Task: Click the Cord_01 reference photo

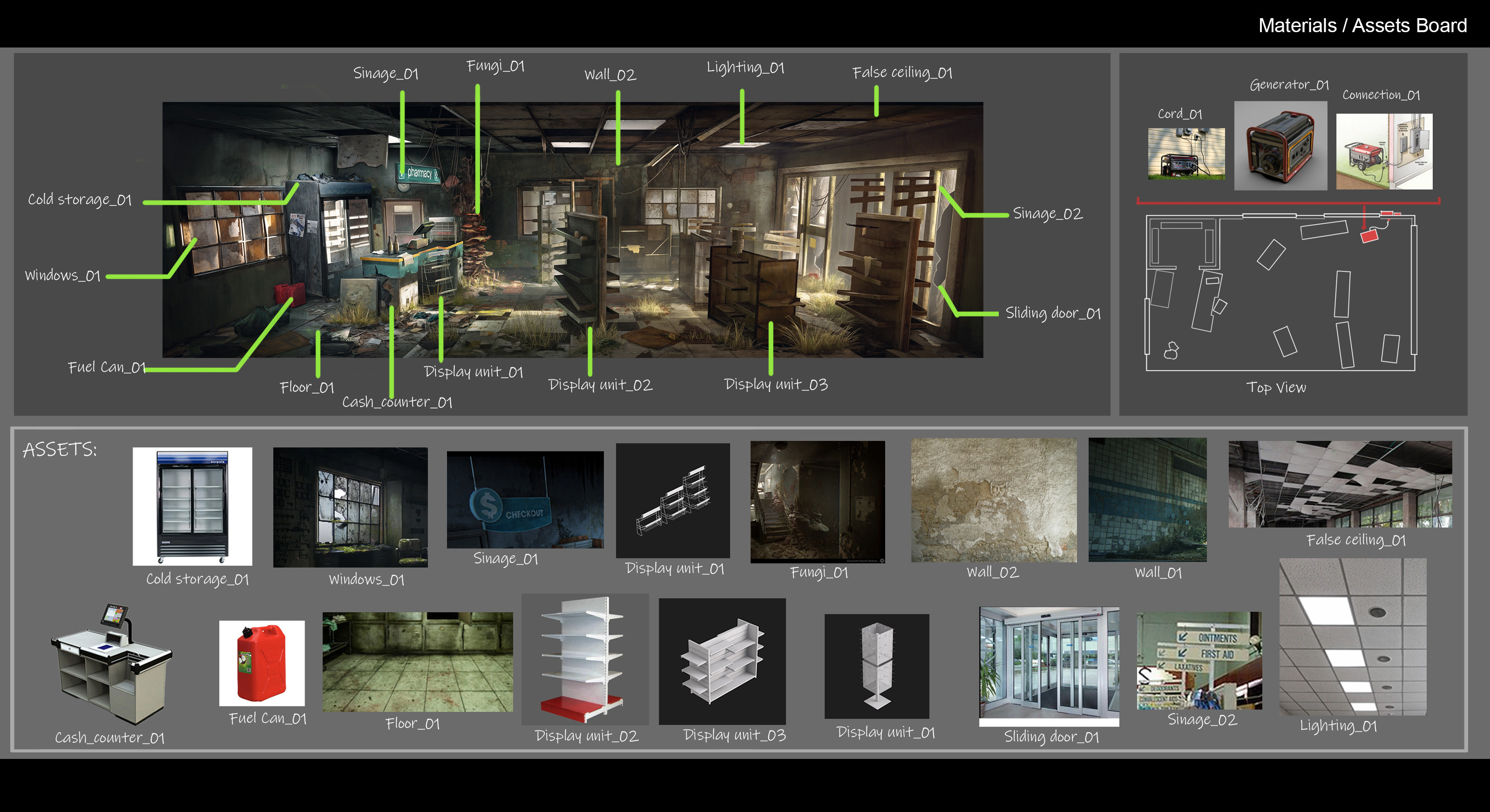Action: pyautogui.click(x=1186, y=153)
